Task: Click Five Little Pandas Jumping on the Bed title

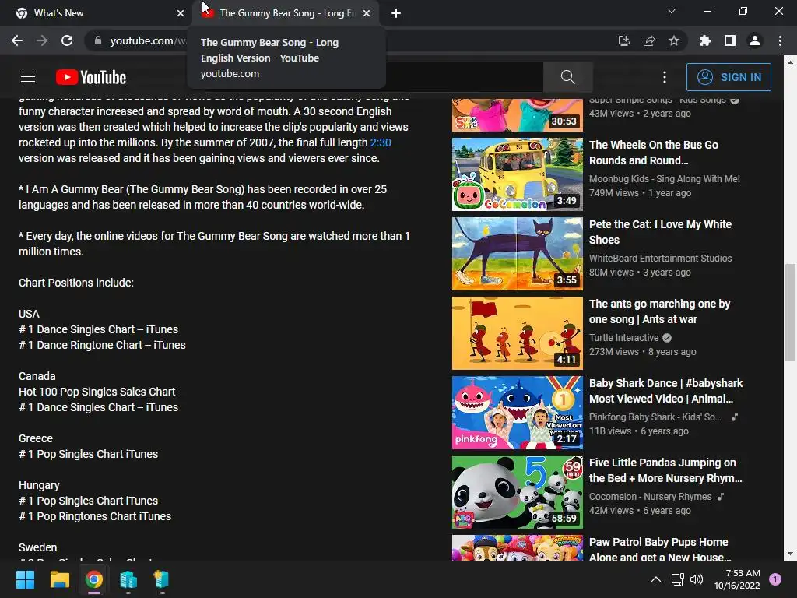Action: (665, 470)
